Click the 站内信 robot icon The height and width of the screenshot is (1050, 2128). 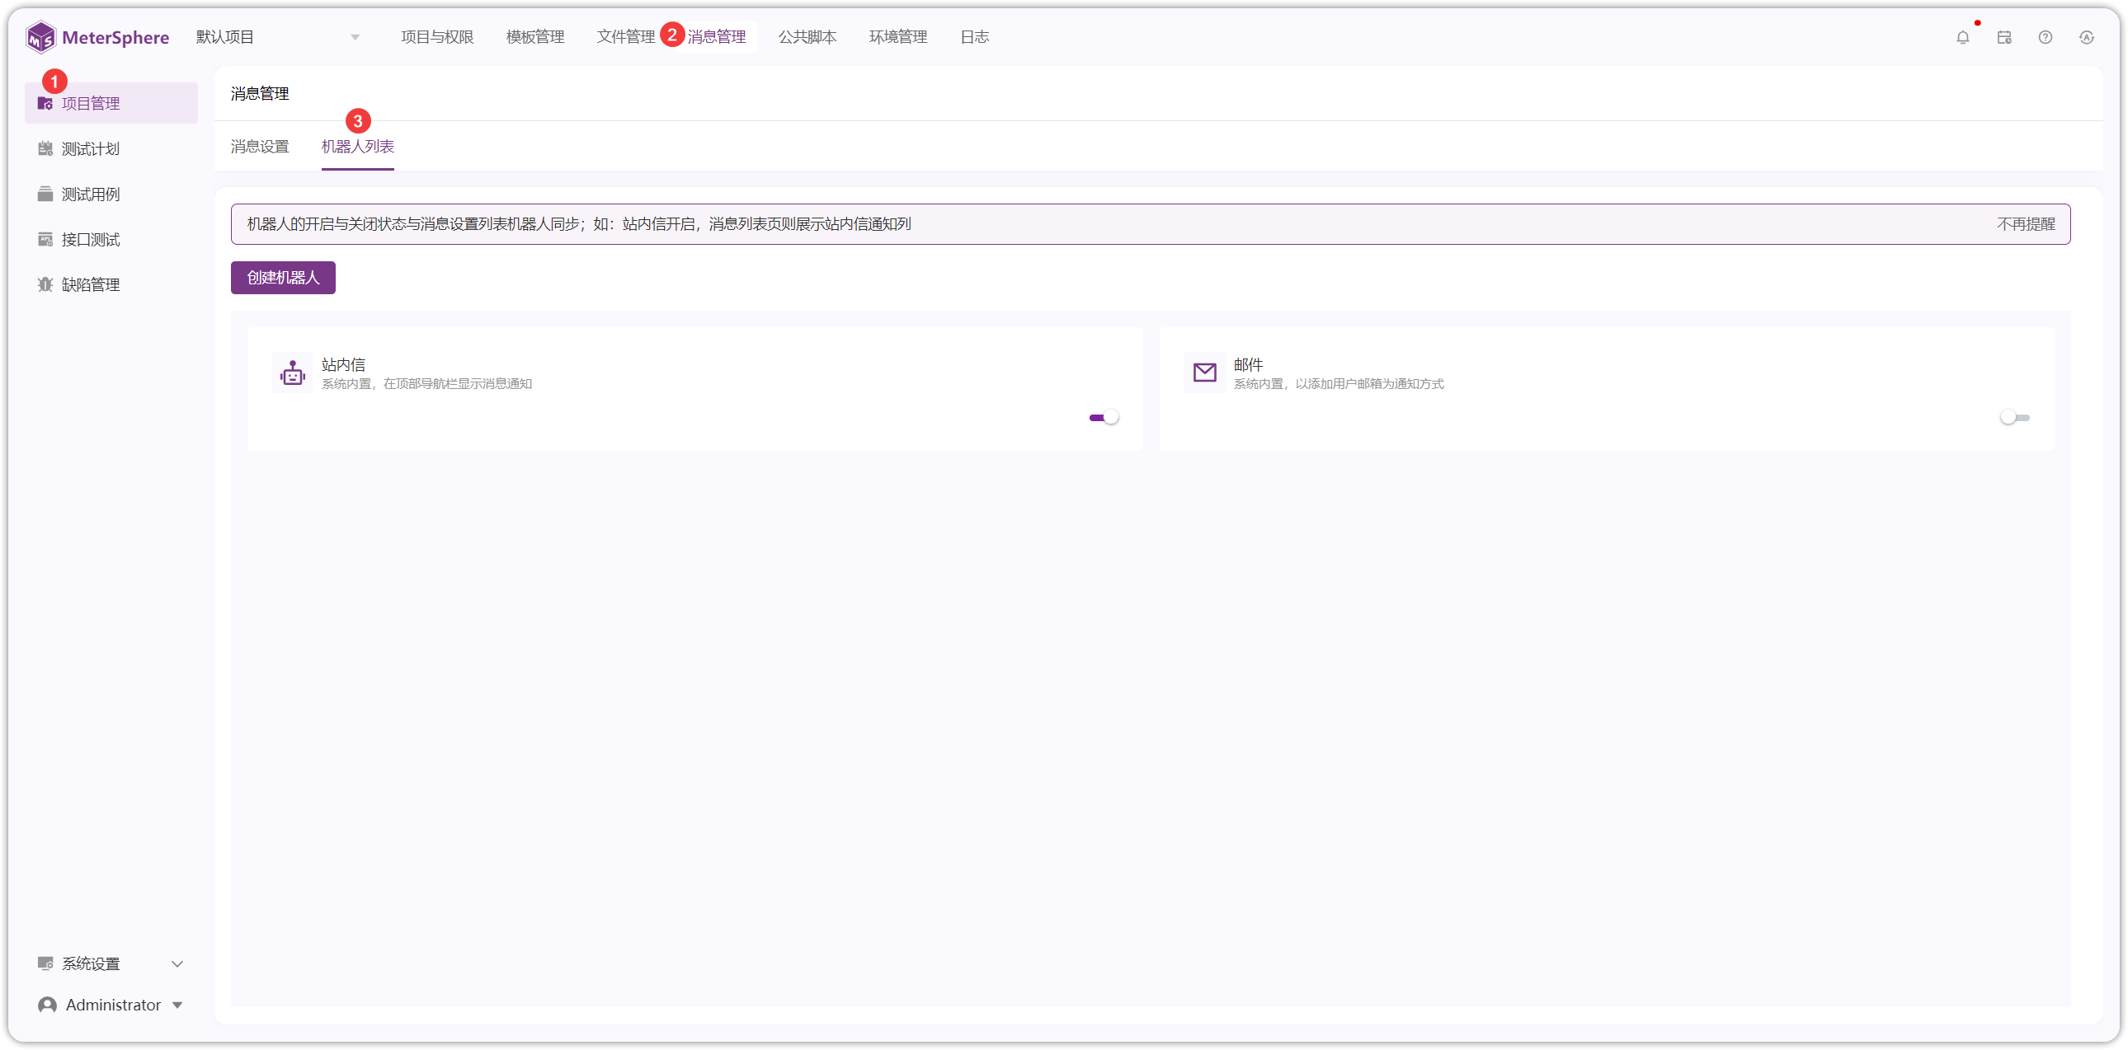[x=293, y=373]
